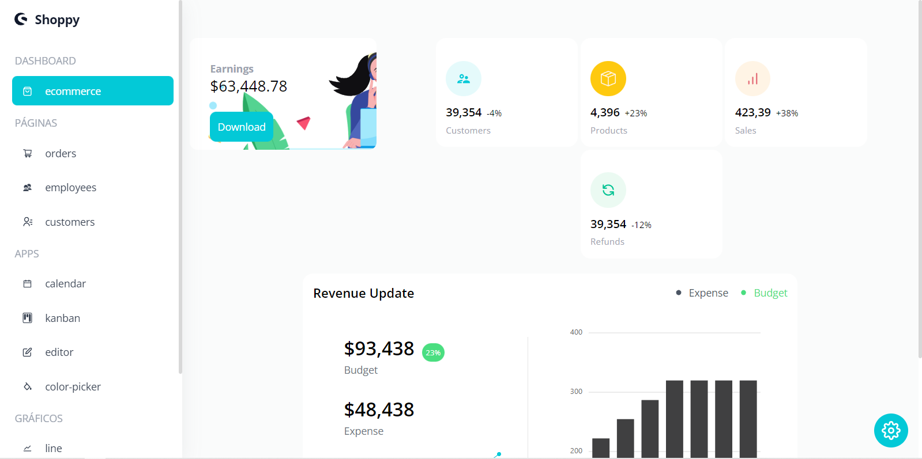Click the Shoppy logo icon
922x459 pixels.
21,20
